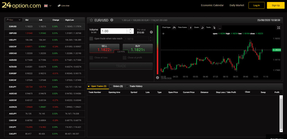This screenshot has height=139, width=287.
Task: Select the EURCHF instrument
Action: tap(45, 80)
